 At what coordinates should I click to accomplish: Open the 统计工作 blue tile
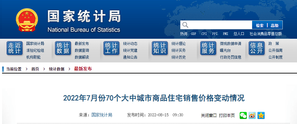pyautogui.click(x=111, y=48)
